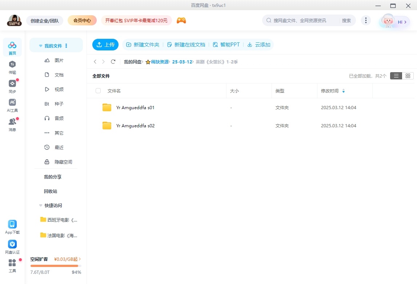Toggle sort order on 修改时间 column
Screen dimensions: 417x284
[x=344, y=91]
